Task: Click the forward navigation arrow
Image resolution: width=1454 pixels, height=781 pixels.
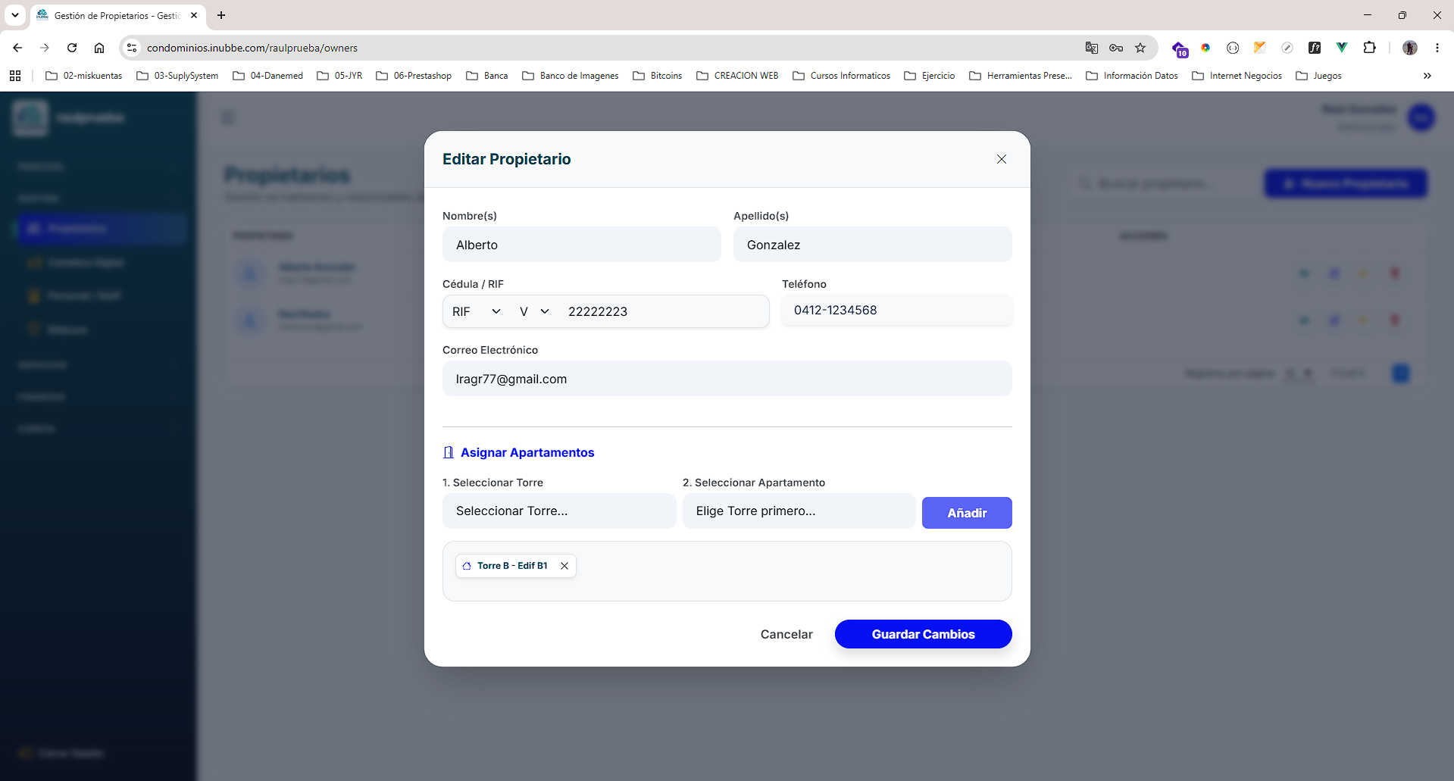Action: click(x=45, y=48)
